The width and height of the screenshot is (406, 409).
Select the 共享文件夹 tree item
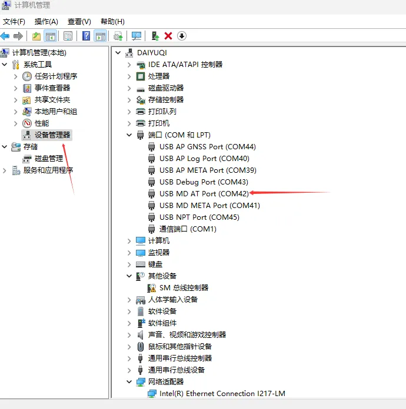point(52,100)
